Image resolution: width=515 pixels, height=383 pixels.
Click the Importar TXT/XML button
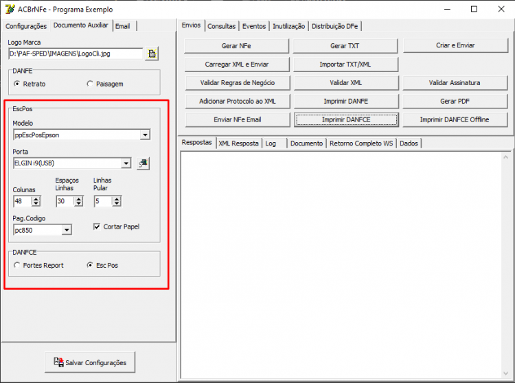pos(345,65)
